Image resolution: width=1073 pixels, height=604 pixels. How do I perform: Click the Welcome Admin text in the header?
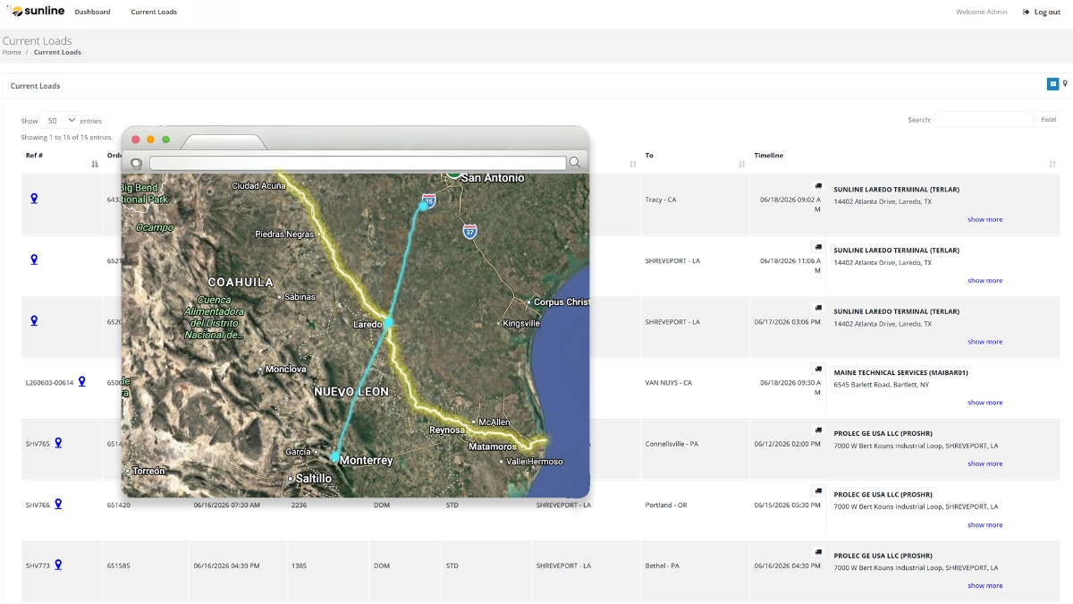981,12
